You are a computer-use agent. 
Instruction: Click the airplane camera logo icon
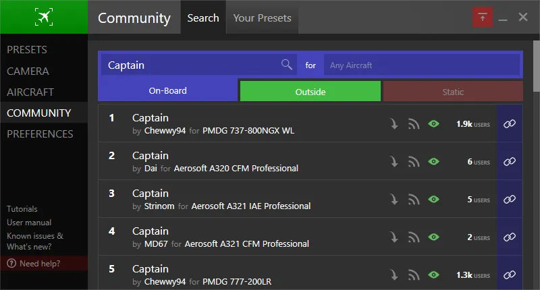coord(44,18)
